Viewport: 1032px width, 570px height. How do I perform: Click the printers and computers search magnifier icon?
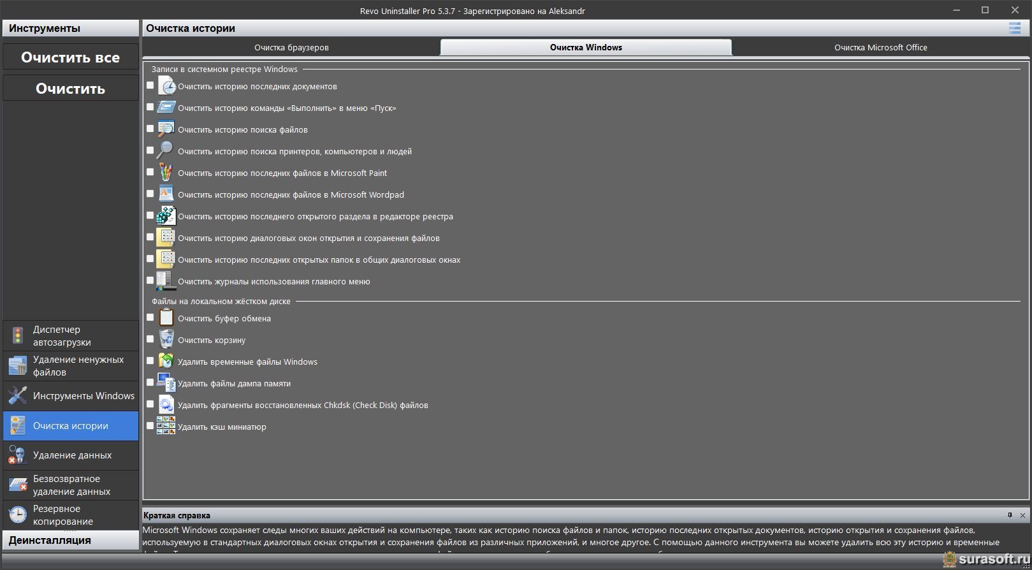click(x=165, y=150)
